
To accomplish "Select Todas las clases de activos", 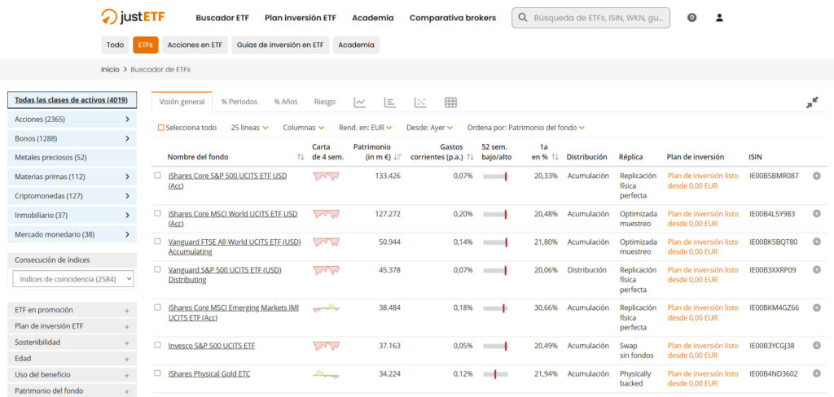I will [72, 100].
